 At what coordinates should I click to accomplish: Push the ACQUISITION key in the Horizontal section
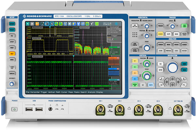(x=135, y=50)
